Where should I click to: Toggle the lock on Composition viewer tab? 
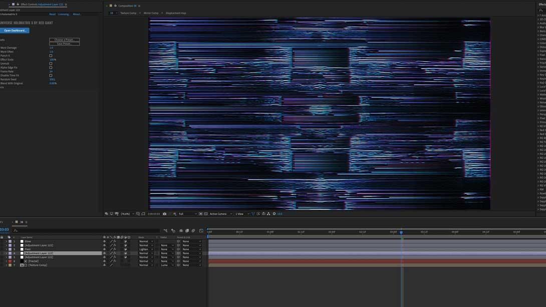(x=115, y=6)
